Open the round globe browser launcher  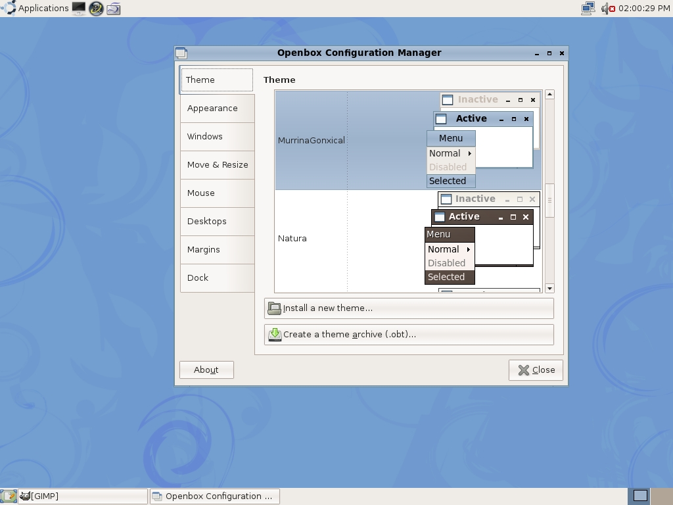click(96, 9)
